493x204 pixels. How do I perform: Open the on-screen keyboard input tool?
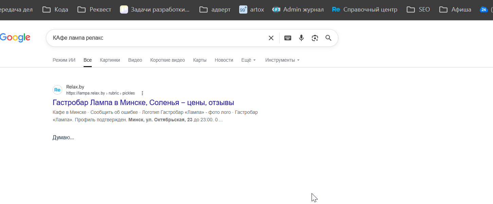288,38
